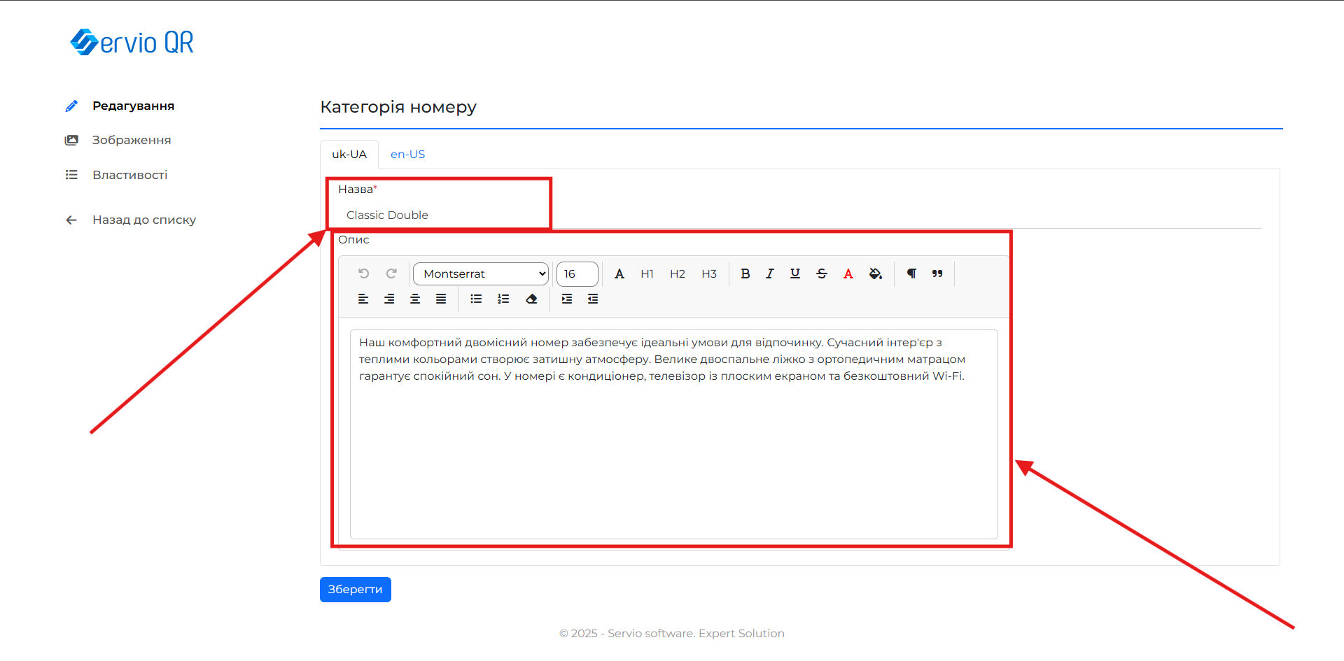Toggle strikethrough text style

point(822,273)
